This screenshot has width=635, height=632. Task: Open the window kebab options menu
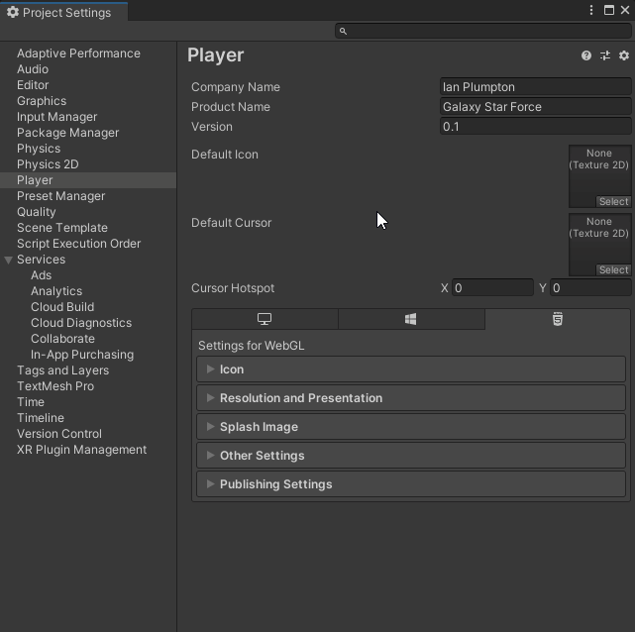point(591,10)
